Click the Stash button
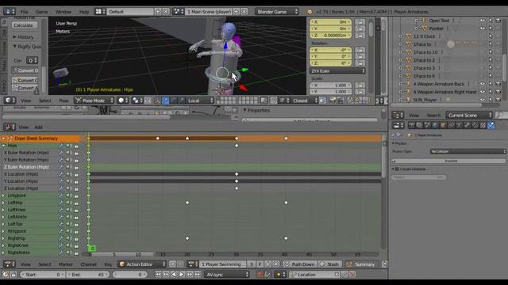 [329, 264]
